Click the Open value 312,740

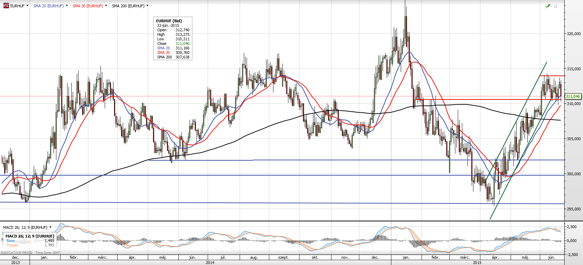182,30
